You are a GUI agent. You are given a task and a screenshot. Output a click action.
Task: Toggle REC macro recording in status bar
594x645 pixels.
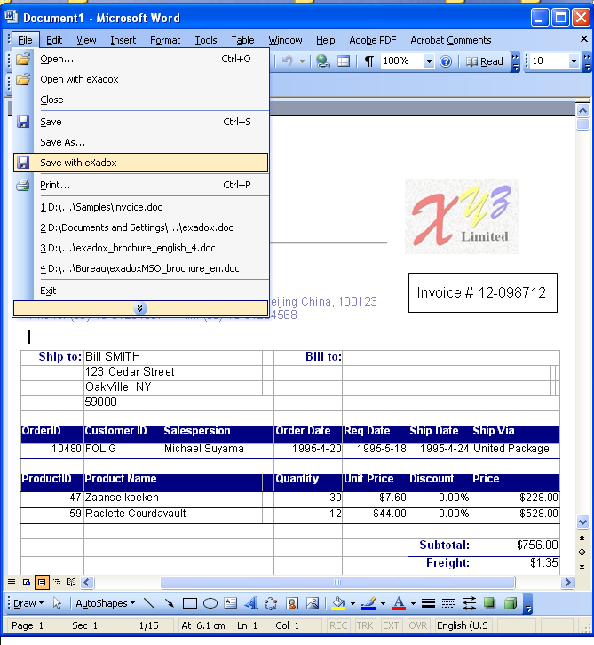338,625
